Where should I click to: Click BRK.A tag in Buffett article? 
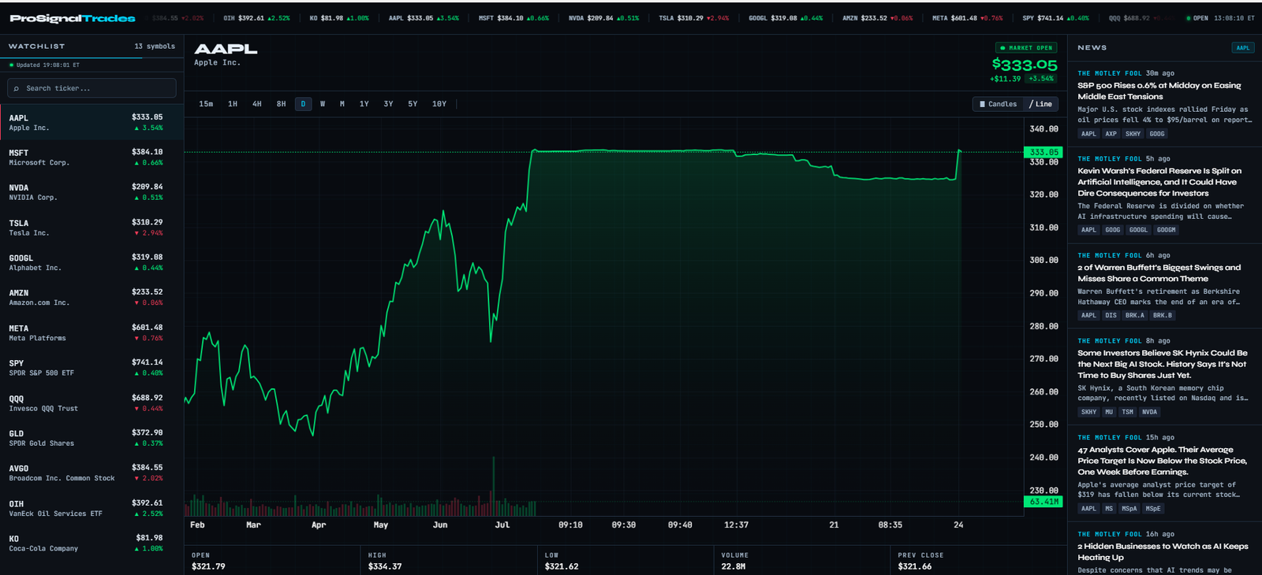1134,315
